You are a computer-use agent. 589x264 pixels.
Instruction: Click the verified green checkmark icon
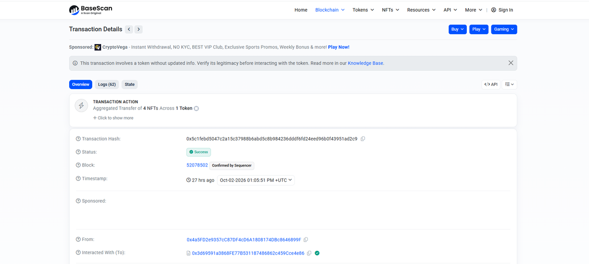click(x=317, y=253)
